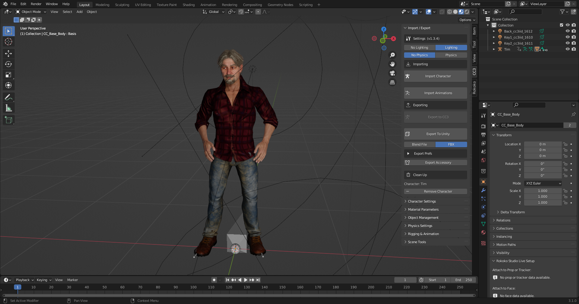Select rendered viewport shading mode
The height and width of the screenshot is (304, 579).
[x=467, y=12]
